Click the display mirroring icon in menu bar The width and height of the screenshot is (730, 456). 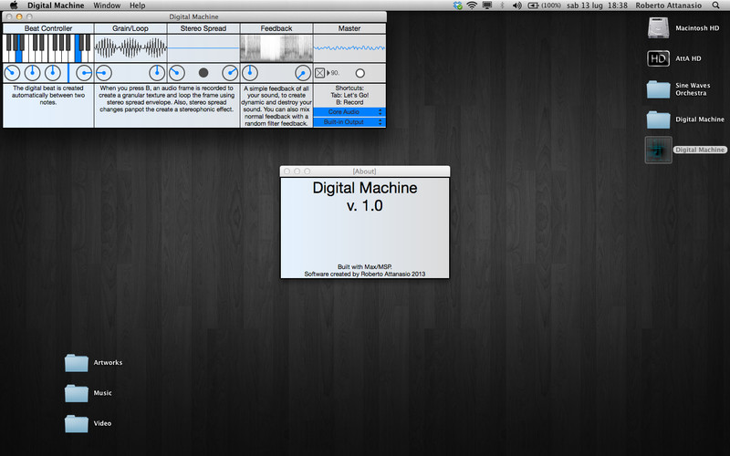(x=487, y=5)
